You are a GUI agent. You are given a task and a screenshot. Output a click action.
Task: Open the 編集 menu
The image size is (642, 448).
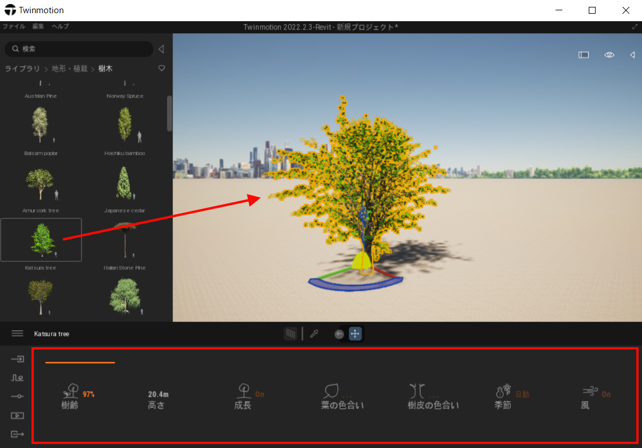tap(38, 26)
